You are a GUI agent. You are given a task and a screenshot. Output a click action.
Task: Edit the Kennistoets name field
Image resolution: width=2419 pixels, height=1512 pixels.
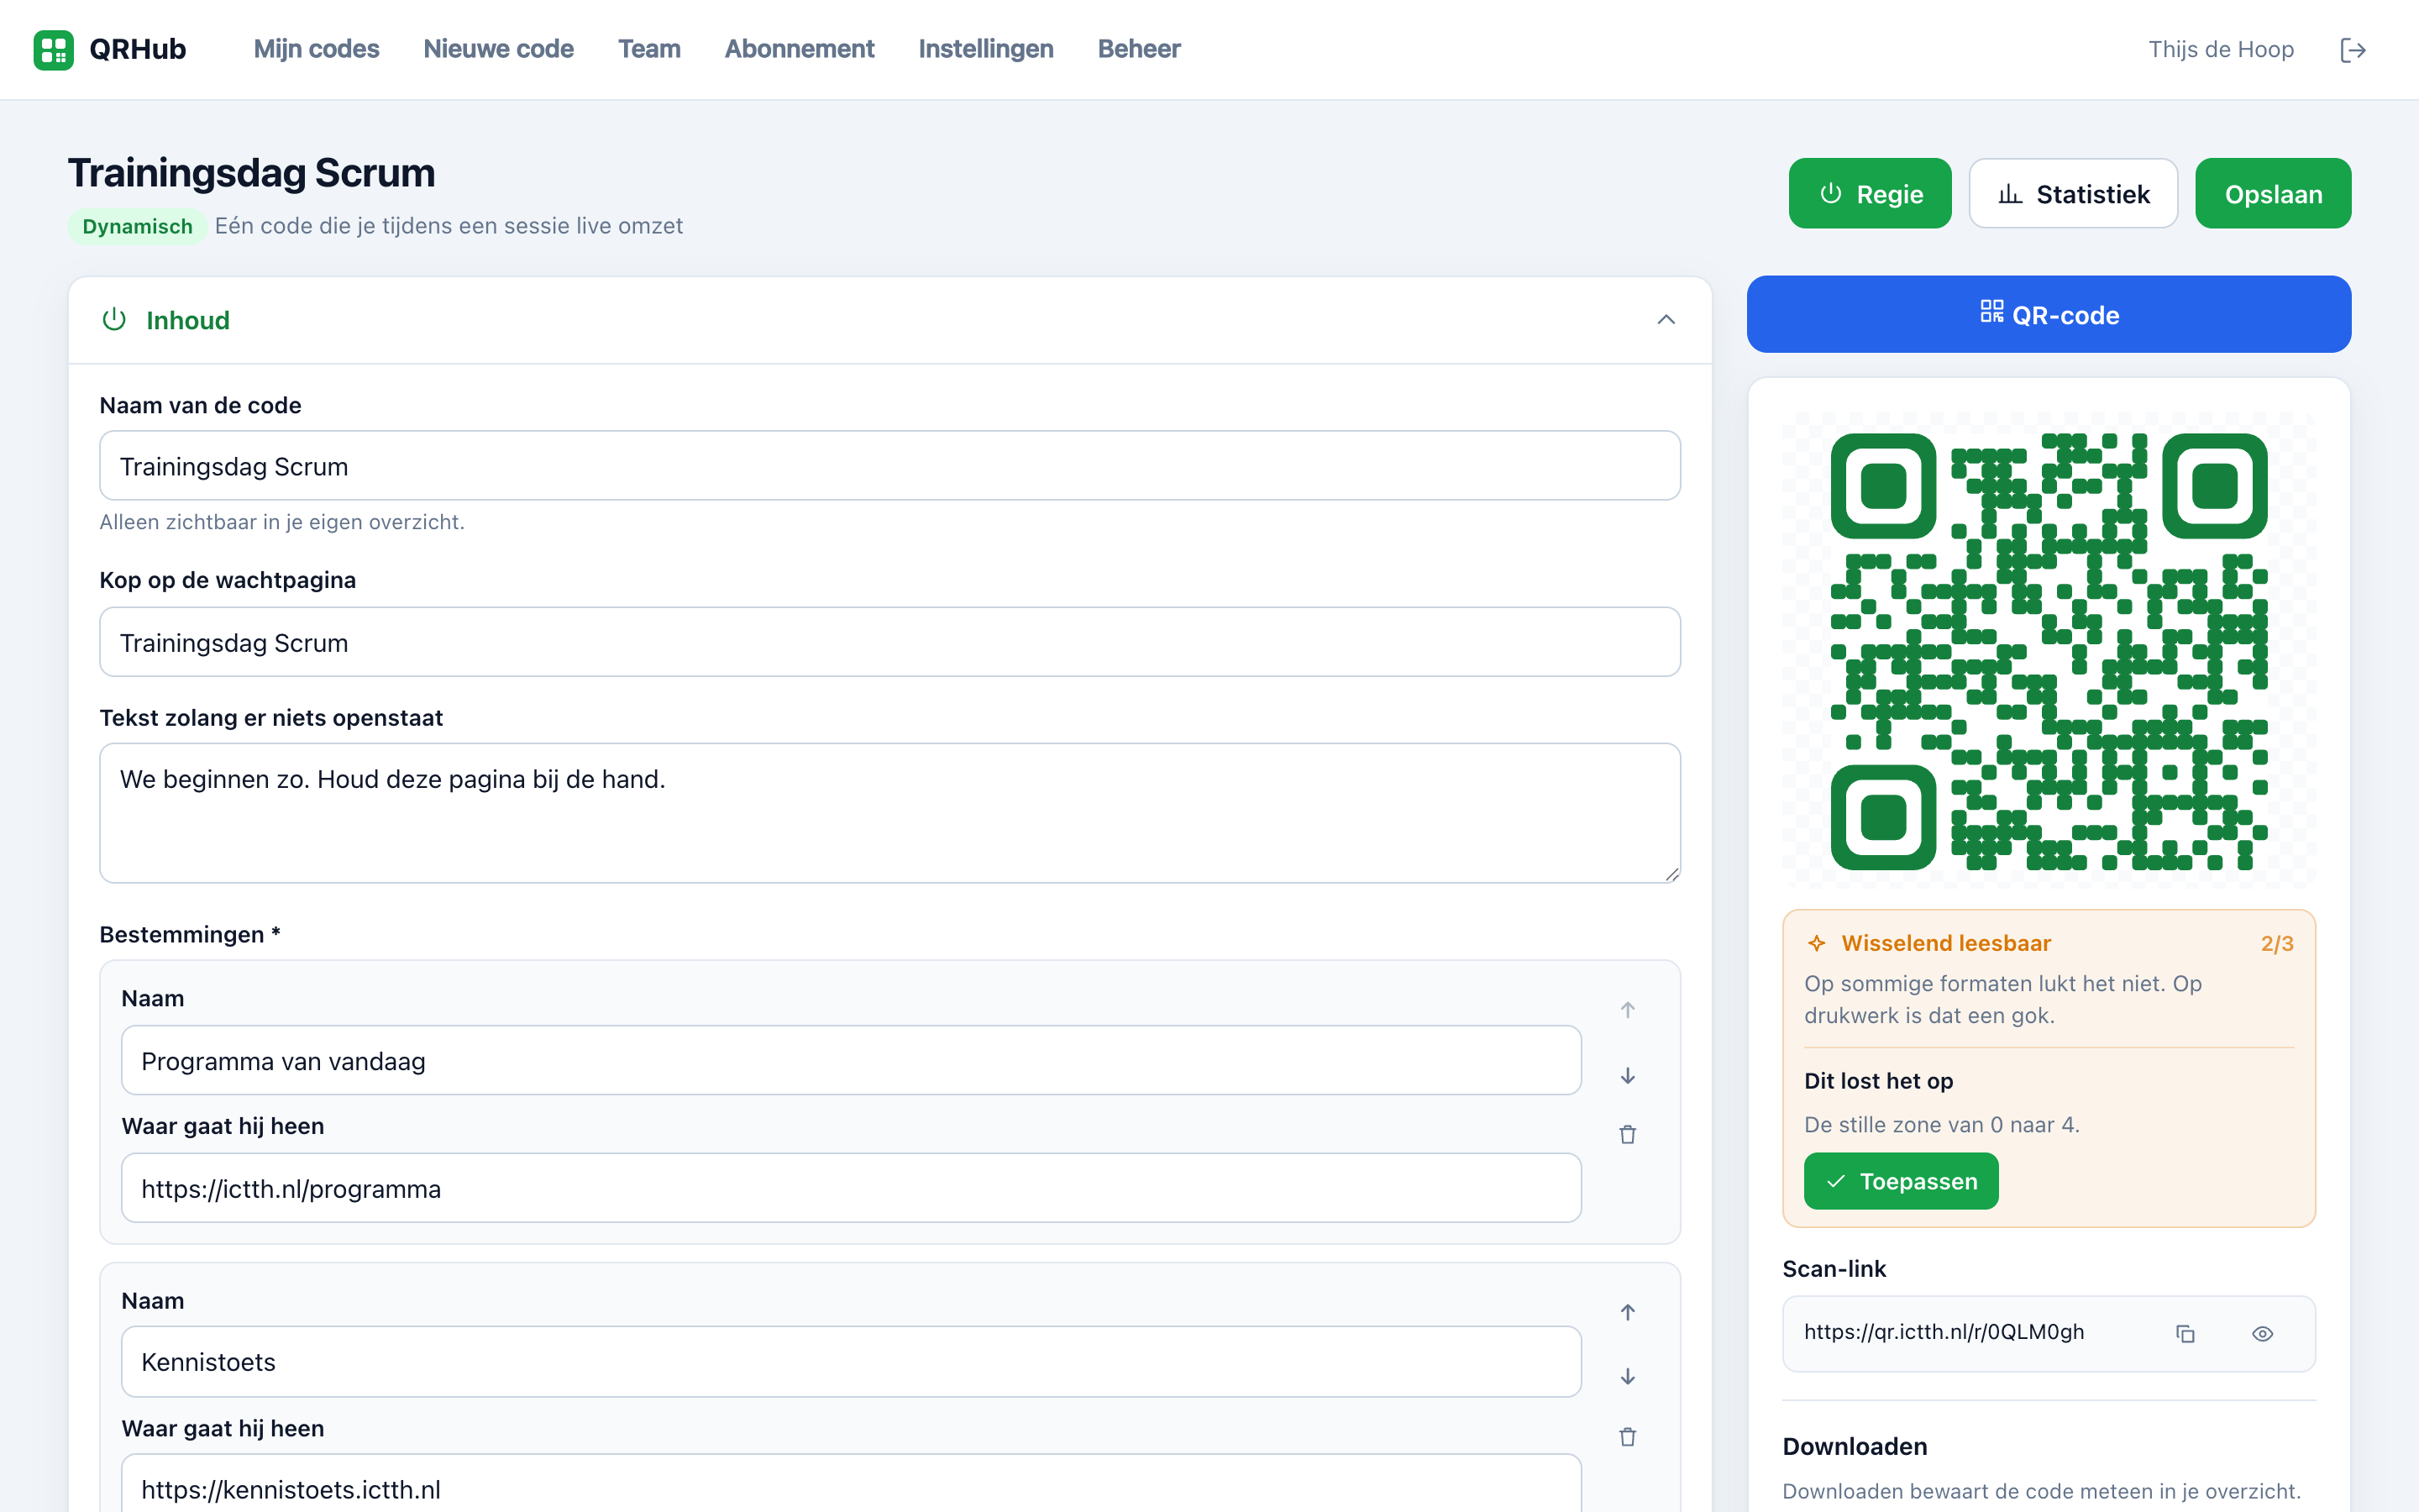[x=851, y=1362]
